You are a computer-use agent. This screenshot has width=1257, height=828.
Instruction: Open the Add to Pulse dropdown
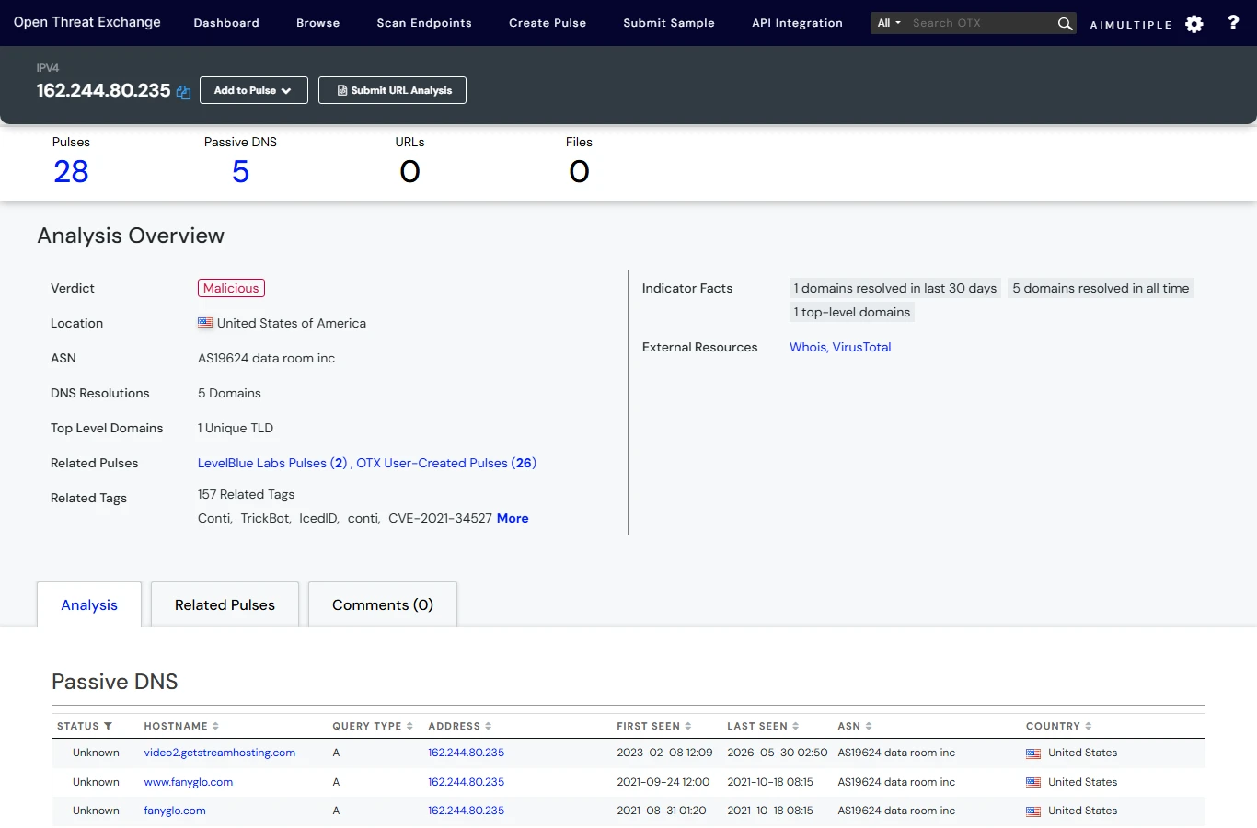254,90
